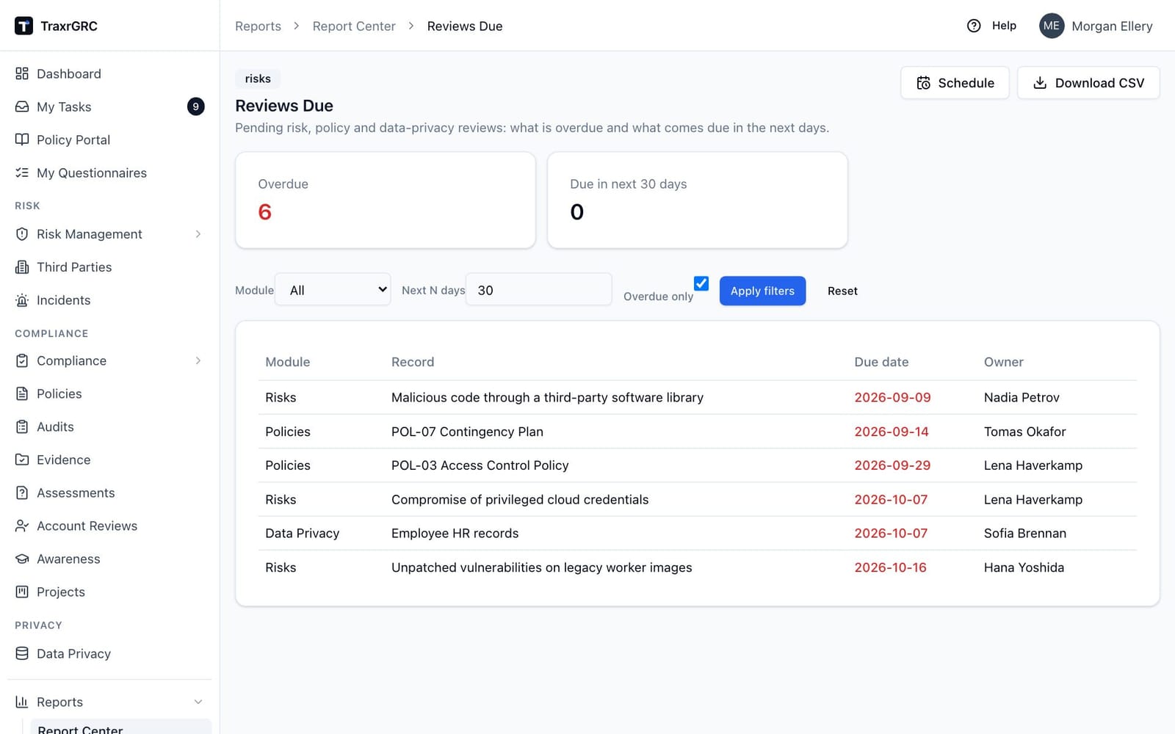Click due date 2026-10-16
The width and height of the screenshot is (1175, 734).
tap(890, 567)
